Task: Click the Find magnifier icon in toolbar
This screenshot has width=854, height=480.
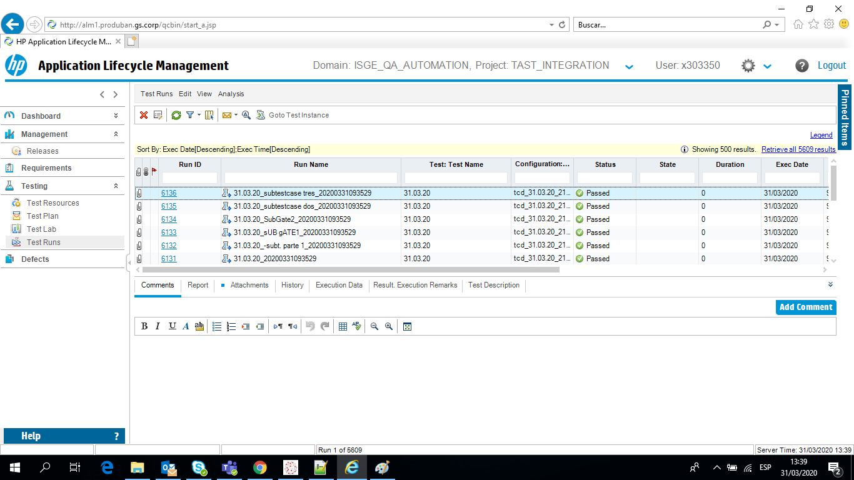Action: pyautogui.click(x=246, y=115)
